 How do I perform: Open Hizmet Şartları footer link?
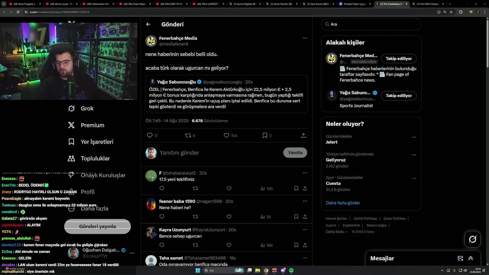click(336, 218)
